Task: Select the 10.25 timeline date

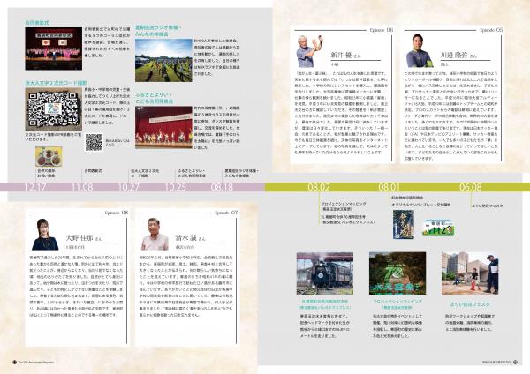Action: (x=175, y=187)
